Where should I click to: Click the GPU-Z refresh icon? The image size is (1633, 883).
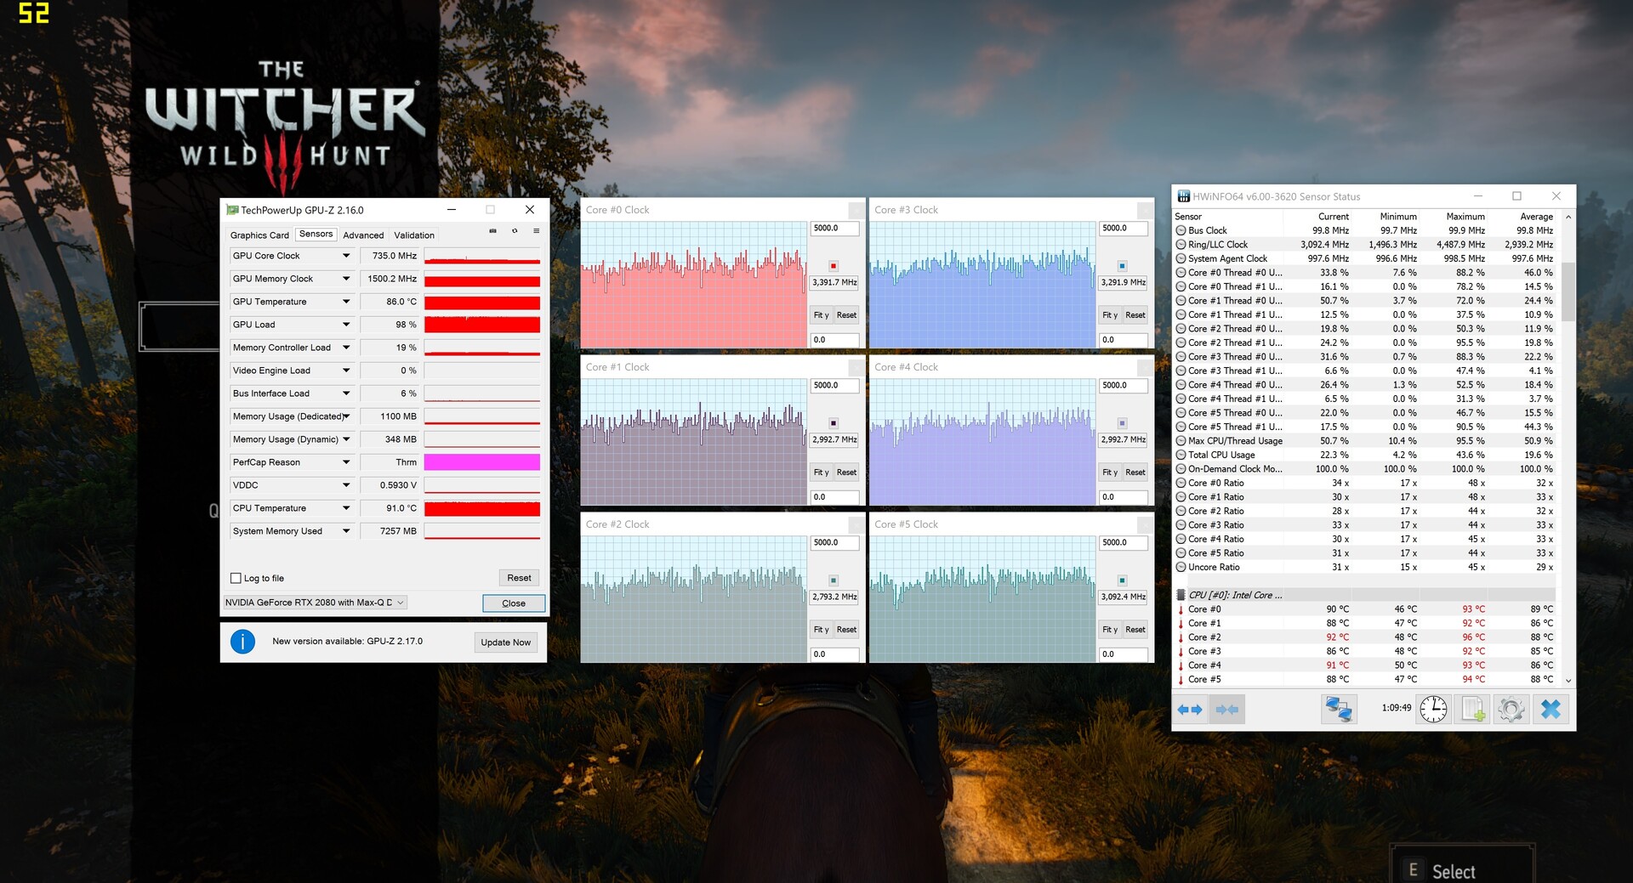[x=515, y=231]
